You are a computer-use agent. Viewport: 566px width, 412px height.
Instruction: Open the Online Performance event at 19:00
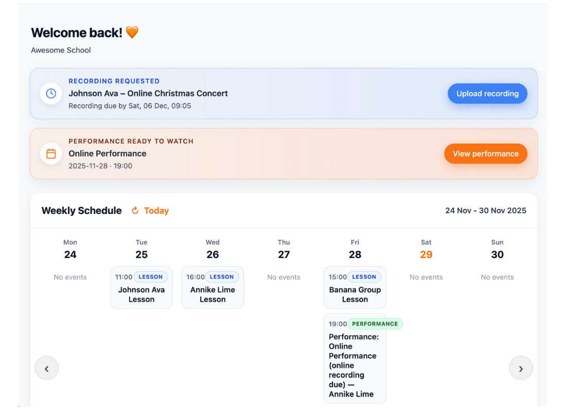click(x=353, y=366)
